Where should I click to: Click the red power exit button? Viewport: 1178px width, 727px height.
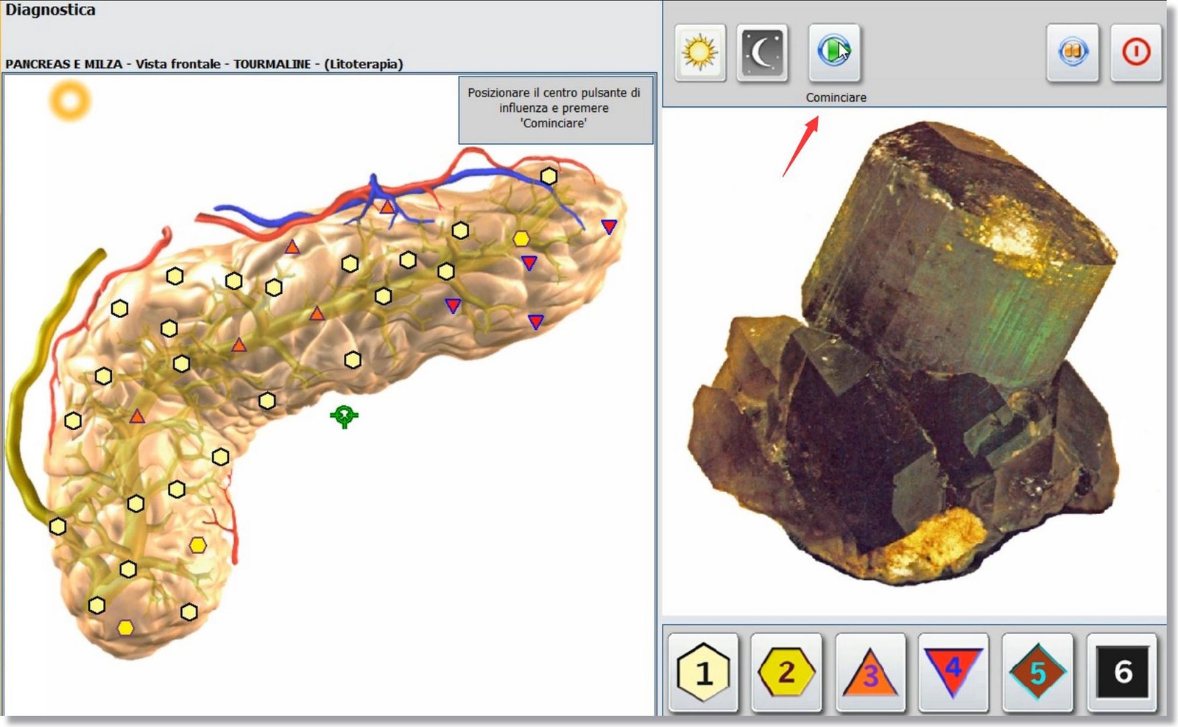pyautogui.click(x=1136, y=52)
